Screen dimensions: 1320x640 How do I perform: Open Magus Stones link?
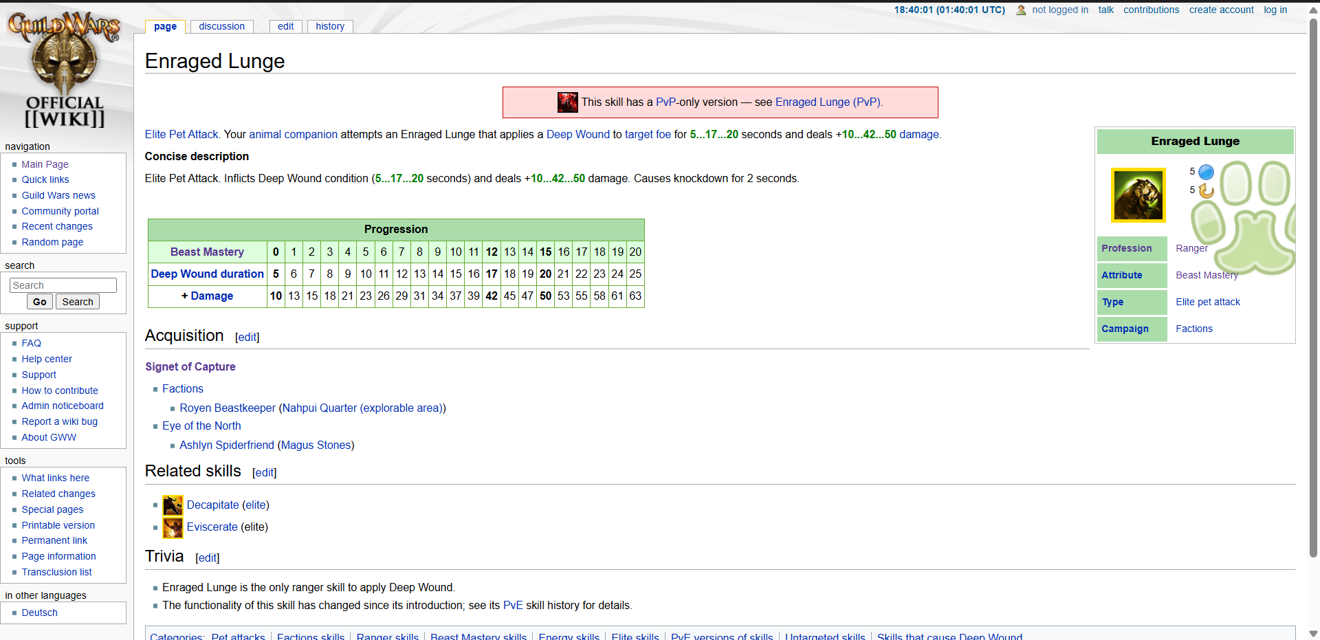coord(316,445)
